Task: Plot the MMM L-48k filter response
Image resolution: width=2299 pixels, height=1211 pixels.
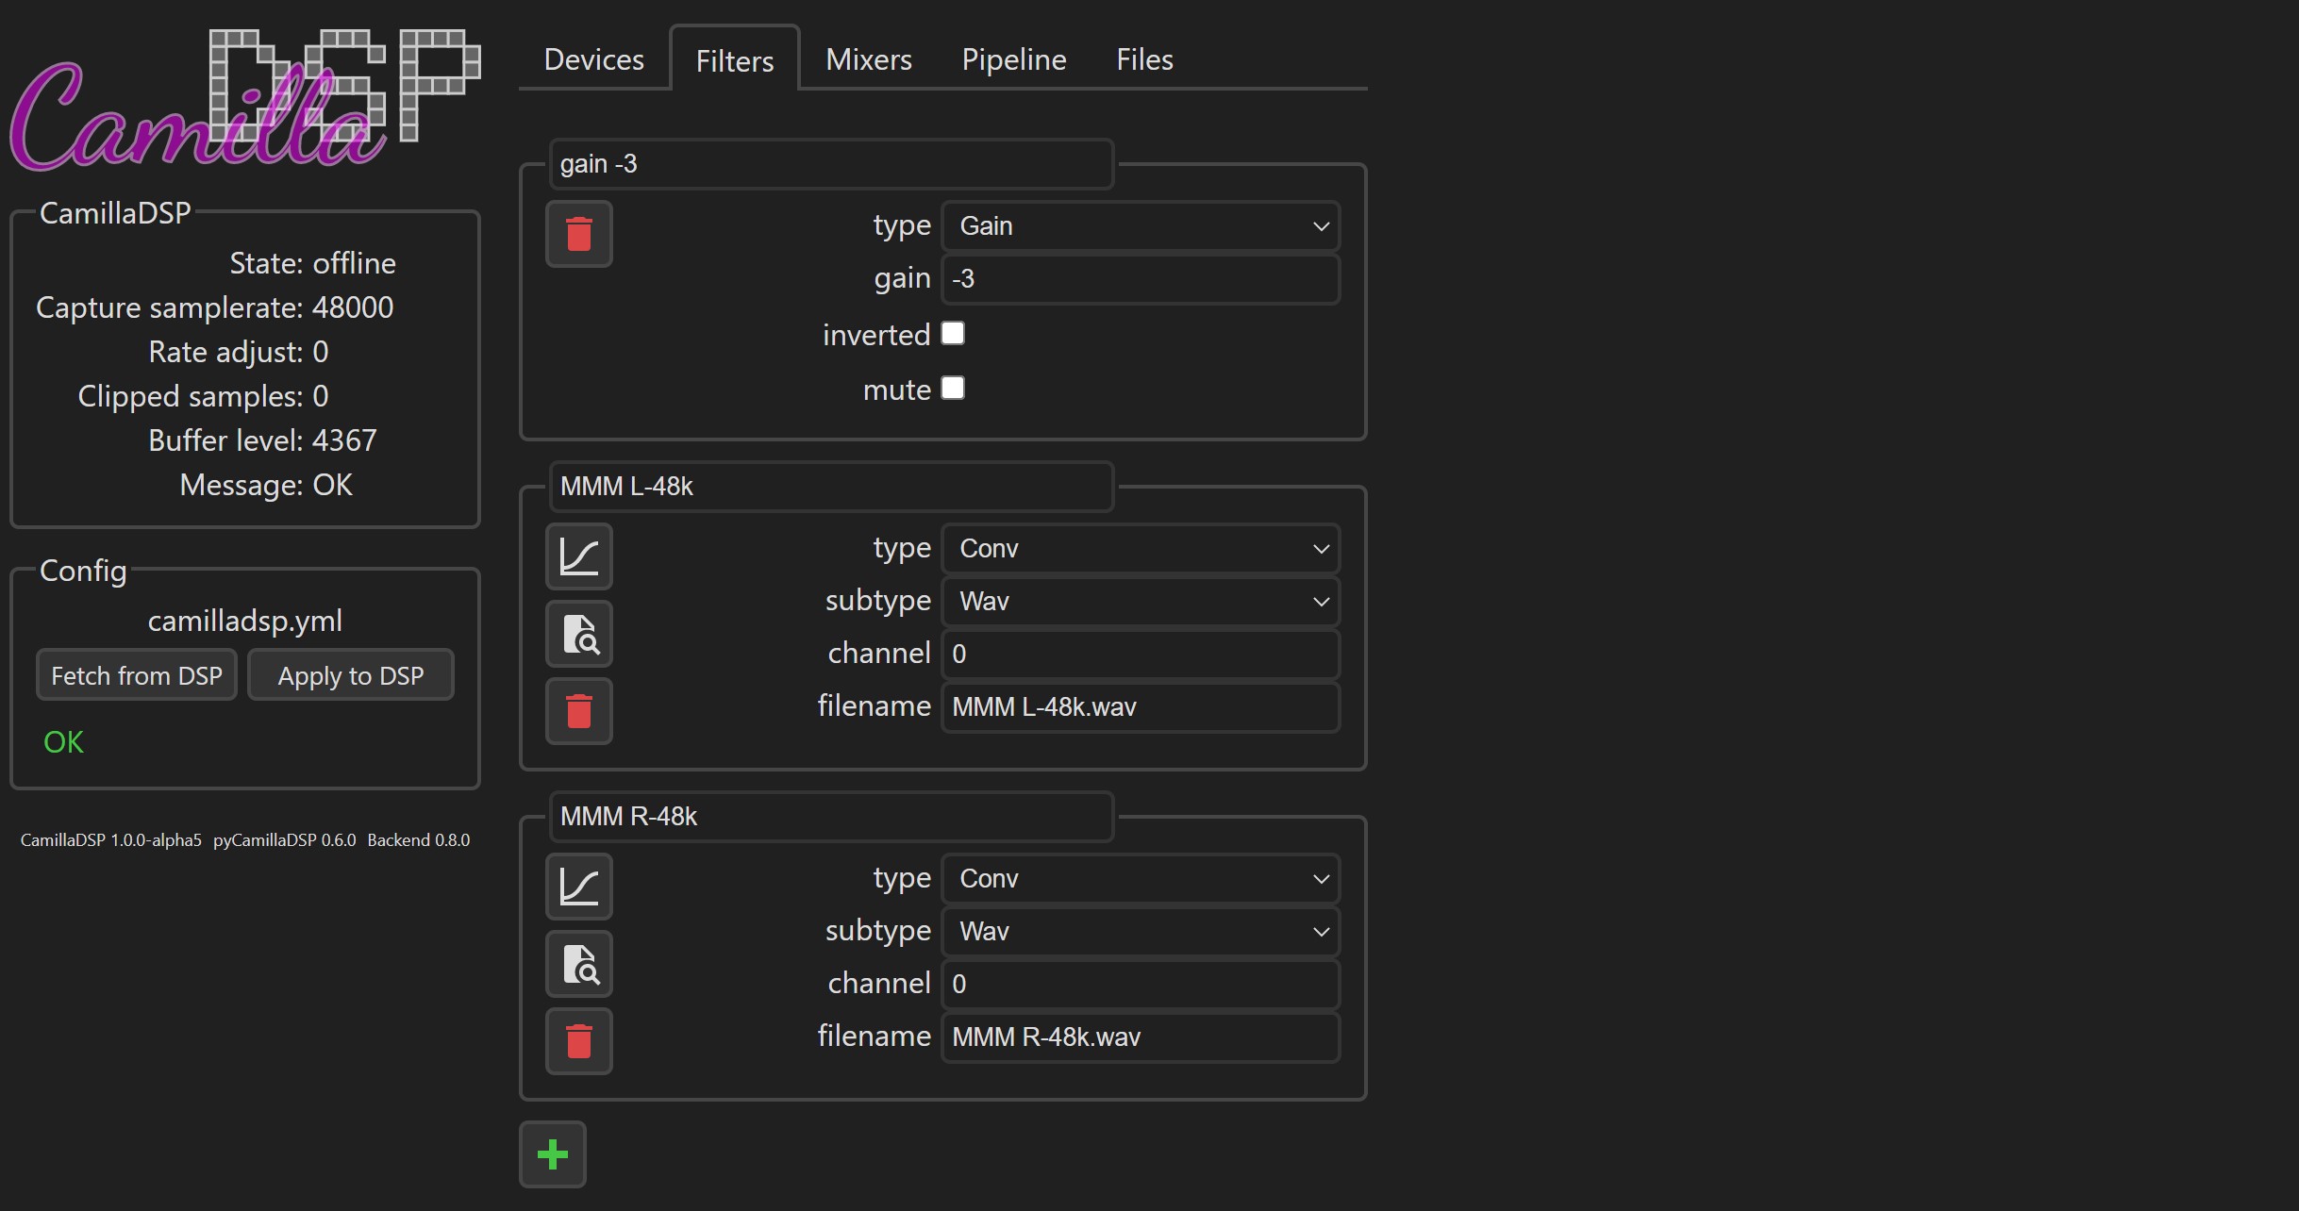Action: [x=579, y=556]
